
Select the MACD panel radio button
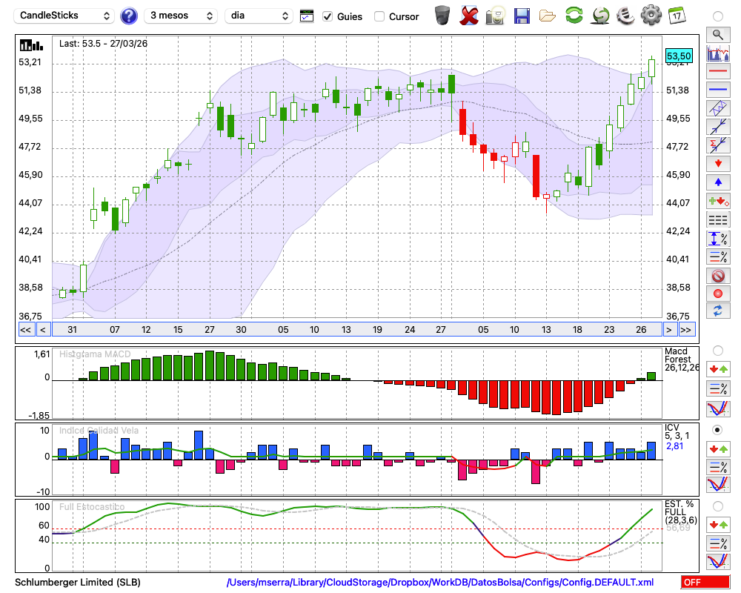click(718, 351)
